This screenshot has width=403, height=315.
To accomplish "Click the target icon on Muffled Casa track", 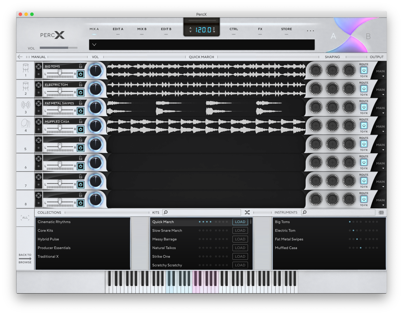I will 39,122.
